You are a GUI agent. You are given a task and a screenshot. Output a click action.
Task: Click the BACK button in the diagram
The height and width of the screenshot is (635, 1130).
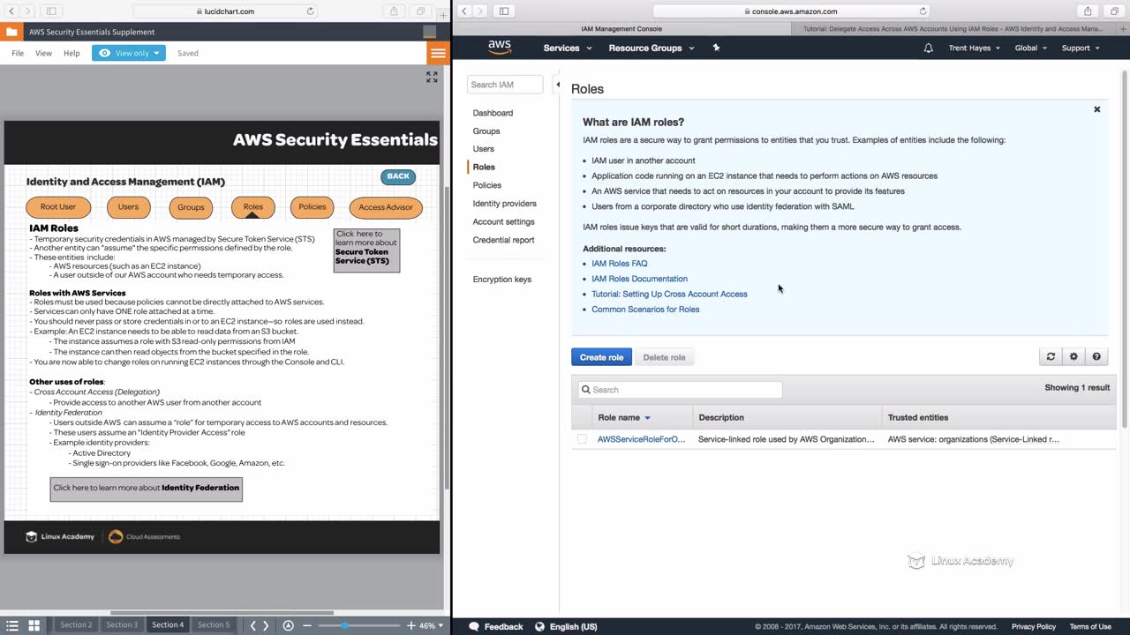398,176
